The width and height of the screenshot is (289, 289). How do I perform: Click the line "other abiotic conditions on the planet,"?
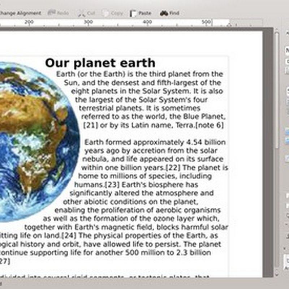(x=131, y=202)
